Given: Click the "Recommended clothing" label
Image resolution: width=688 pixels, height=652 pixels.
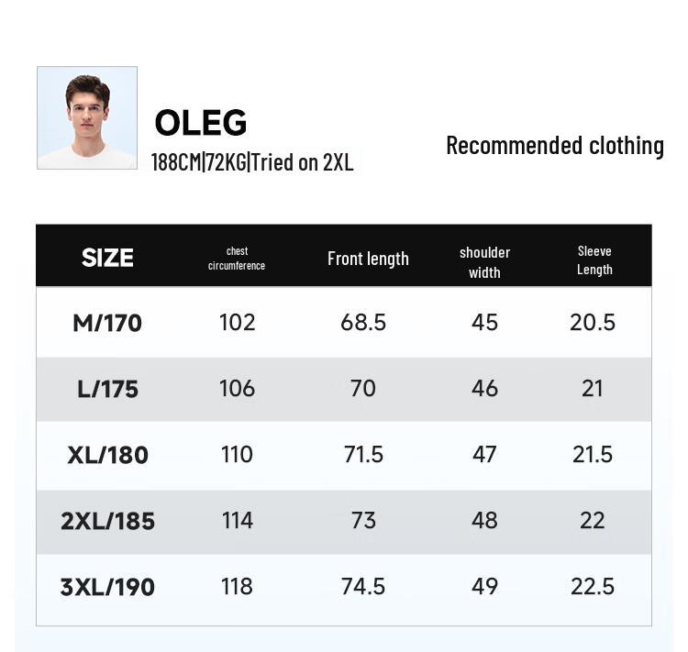Looking at the screenshot, I should [x=554, y=146].
